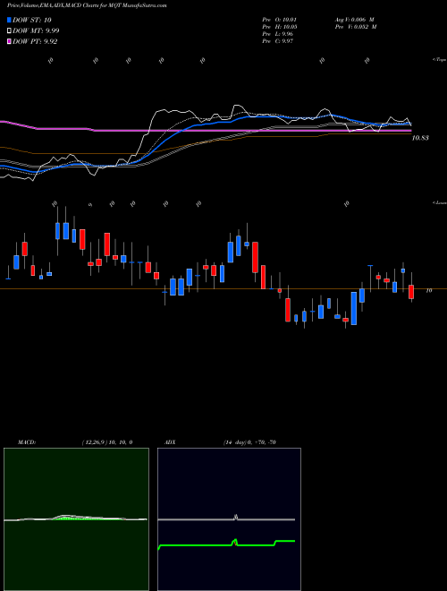This screenshot has width=447, height=591.
Task: Select the 'DOW MT: 9.99' legend text
Action: [36, 31]
